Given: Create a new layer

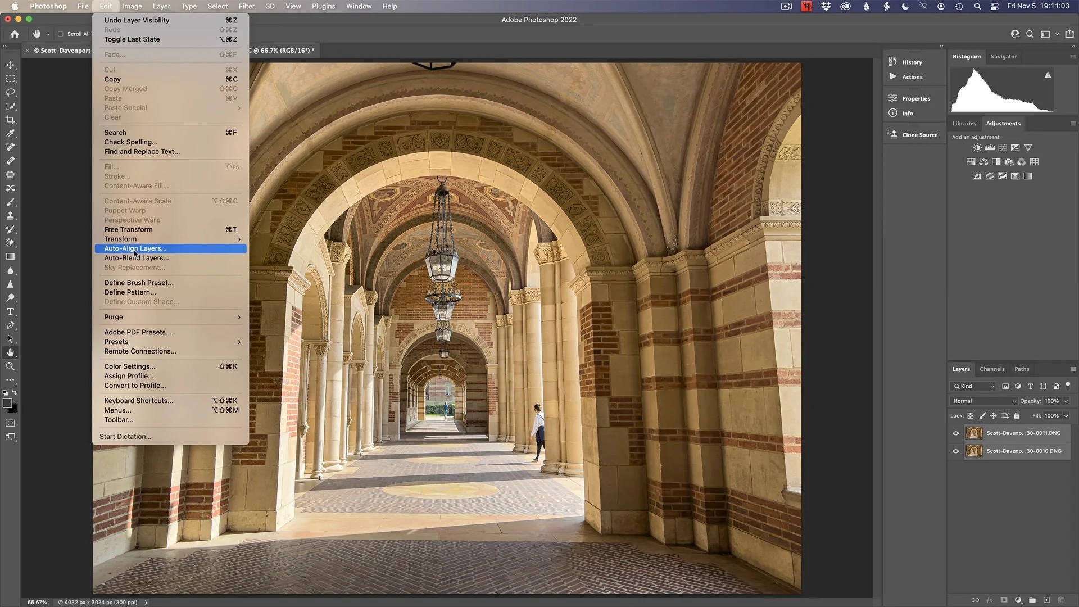Looking at the screenshot, I should pyautogui.click(x=1046, y=600).
